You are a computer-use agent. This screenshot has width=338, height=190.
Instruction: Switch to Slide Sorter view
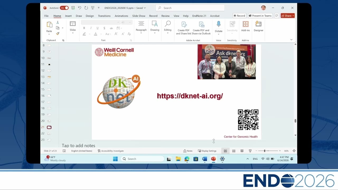234,151
